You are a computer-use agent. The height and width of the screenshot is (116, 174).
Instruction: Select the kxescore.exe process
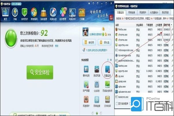pyautogui.click(x=123, y=97)
